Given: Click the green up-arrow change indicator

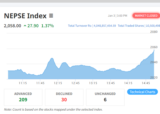Looking at the screenshot, I should pyautogui.click(x=25, y=26).
